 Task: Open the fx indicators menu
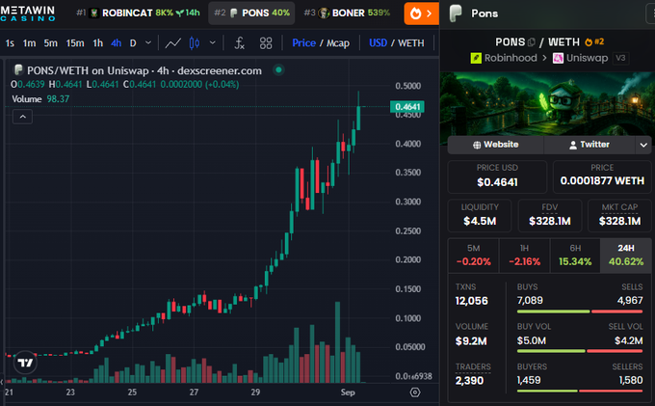coord(239,43)
